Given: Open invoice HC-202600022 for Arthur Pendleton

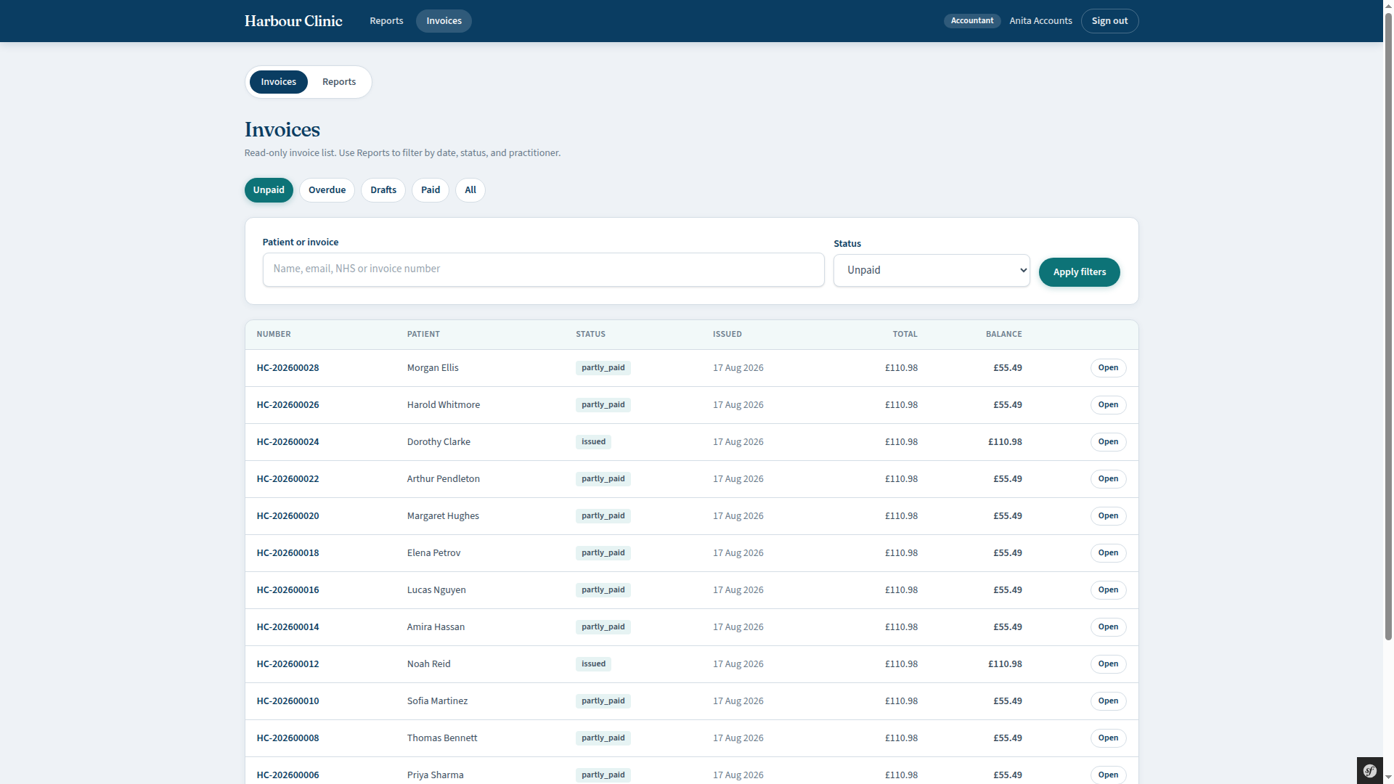Looking at the screenshot, I should click(x=1108, y=479).
